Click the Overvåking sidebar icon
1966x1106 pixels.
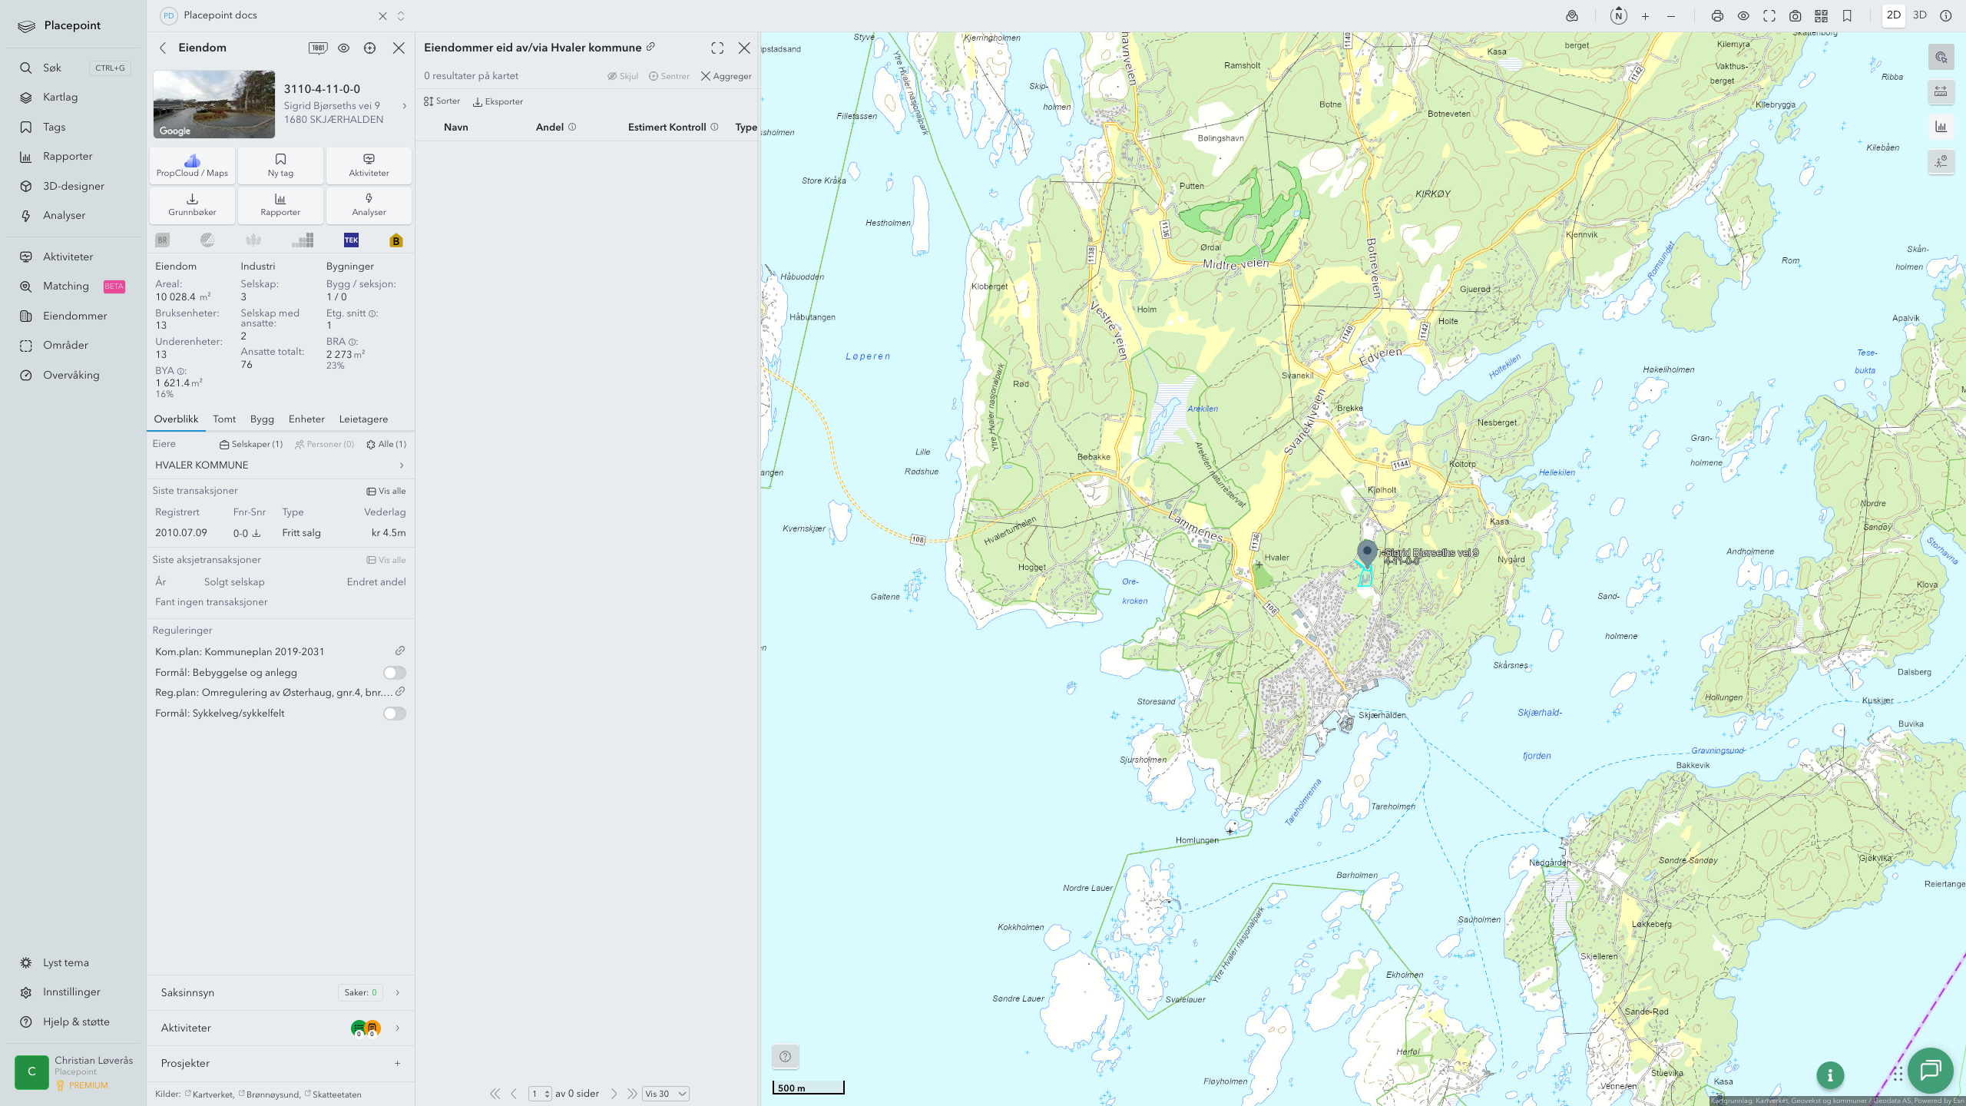(26, 376)
